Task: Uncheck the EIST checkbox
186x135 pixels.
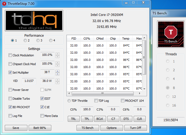Action: point(42,99)
